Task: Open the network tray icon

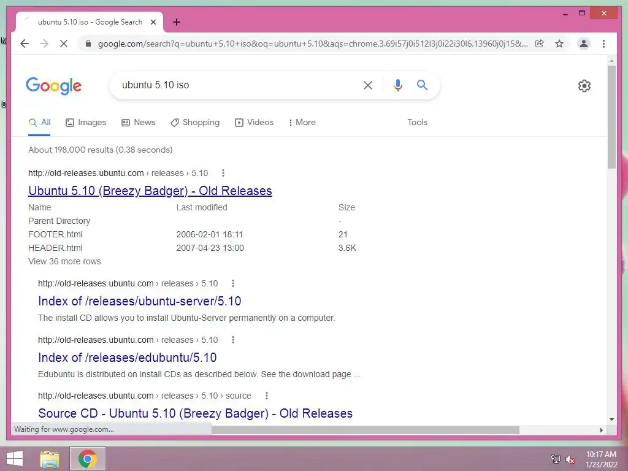Action: [556, 459]
